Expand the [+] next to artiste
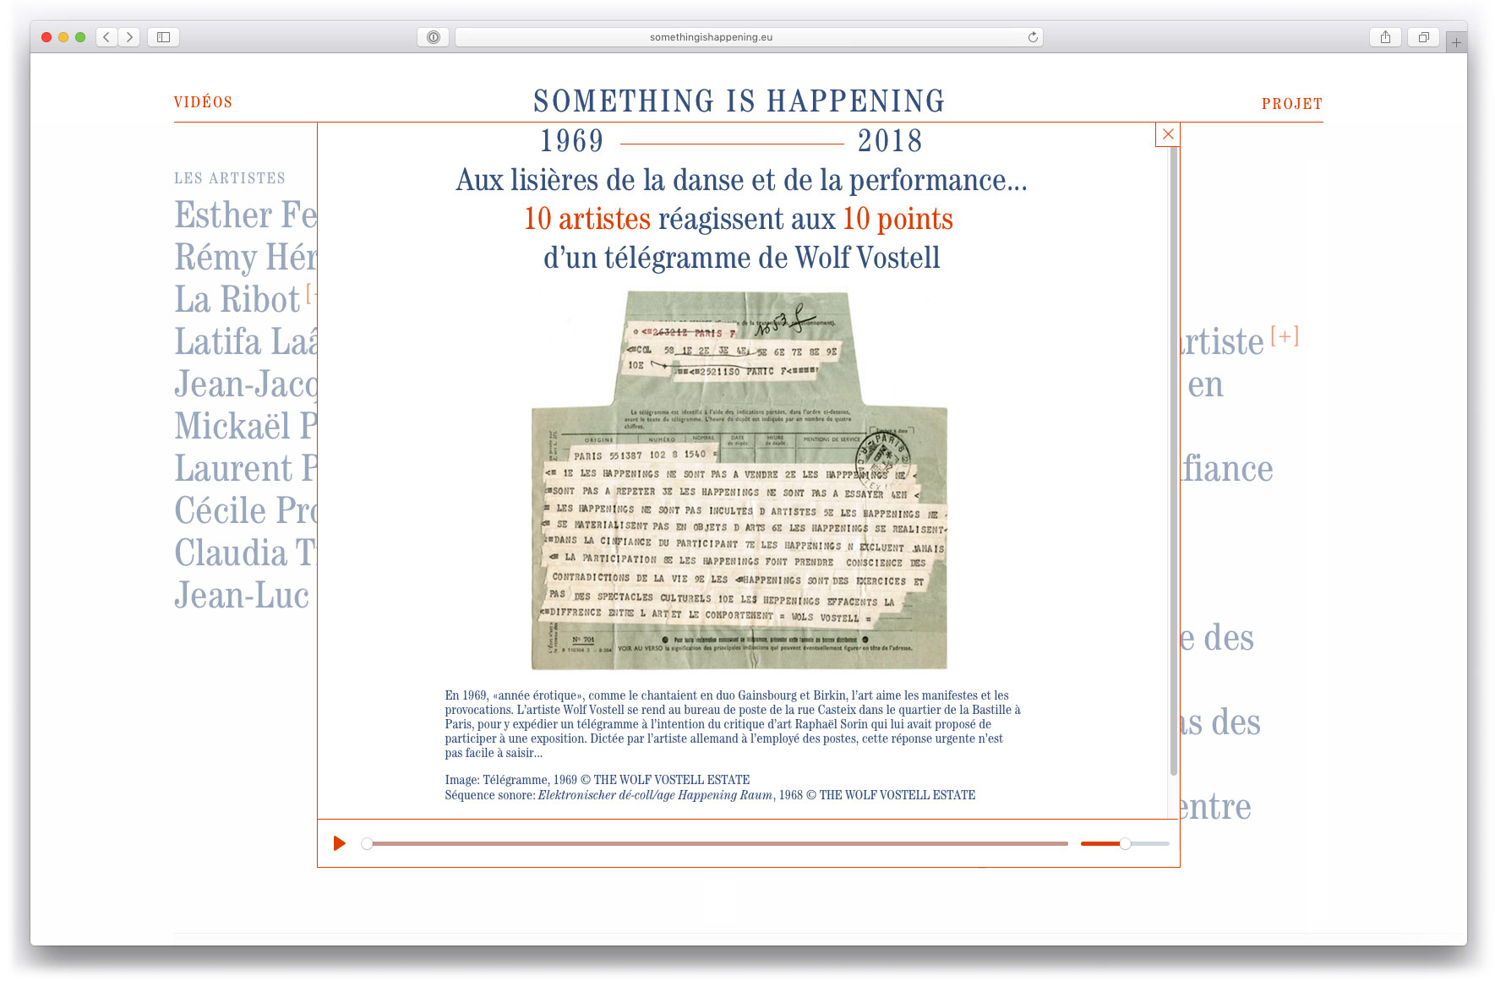This screenshot has height=981, width=1495. pos(1285,336)
